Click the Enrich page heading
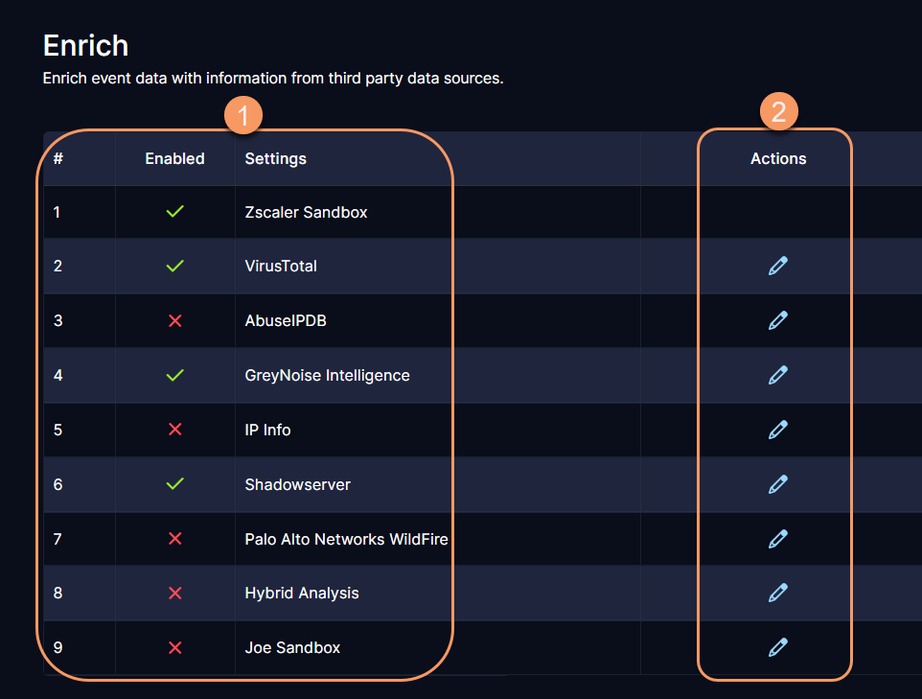Image resolution: width=922 pixels, height=699 pixels. (85, 45)
